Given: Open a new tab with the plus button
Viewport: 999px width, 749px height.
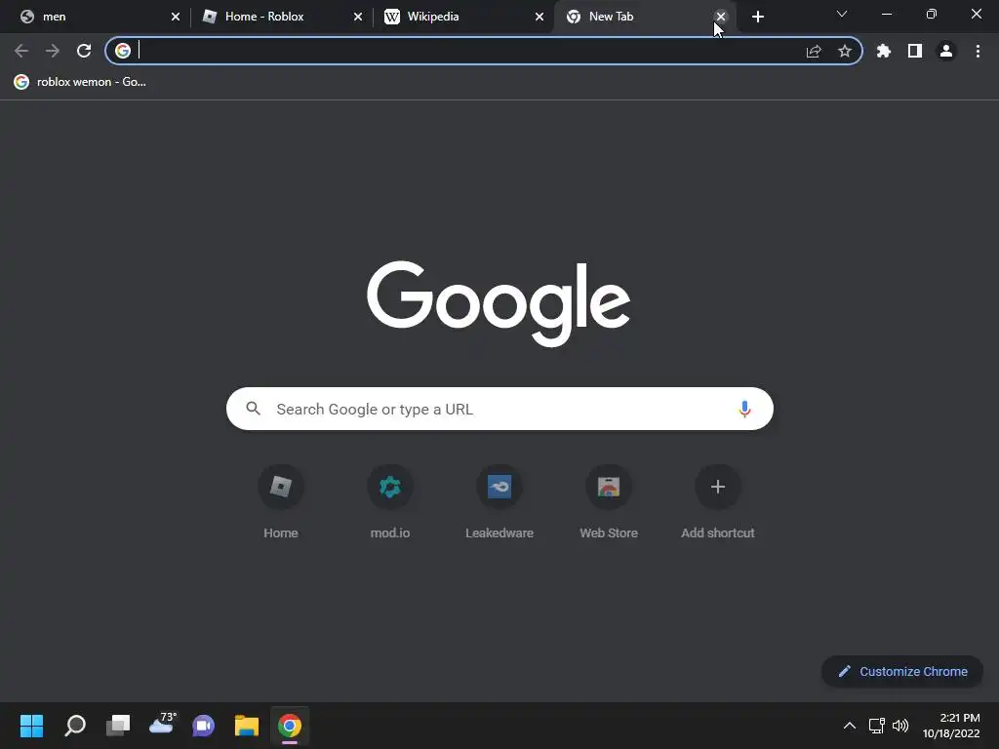Looking at the screenshot, I should [x=757, y=17].
